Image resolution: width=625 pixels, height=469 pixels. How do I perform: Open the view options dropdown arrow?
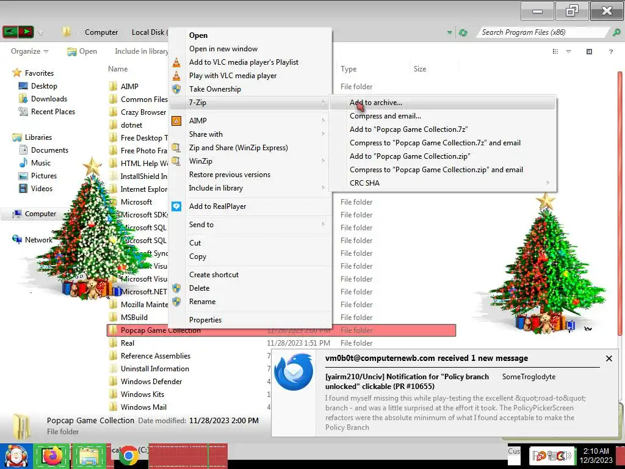point(569,51)
